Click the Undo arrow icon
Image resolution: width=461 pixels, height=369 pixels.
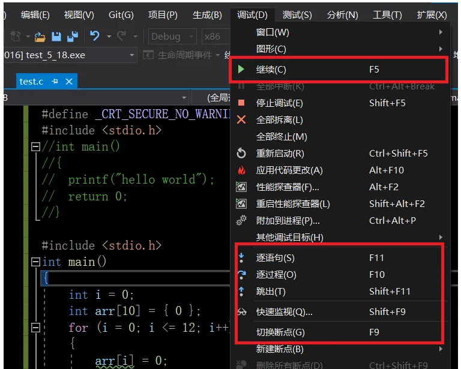[95, 36]
